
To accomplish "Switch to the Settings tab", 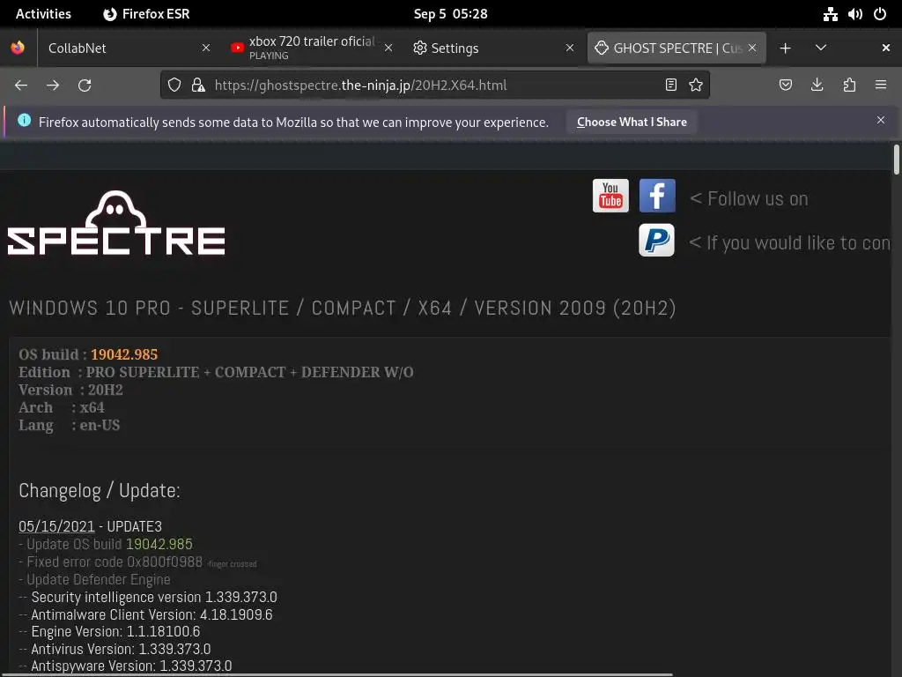I will pos(492,48).
